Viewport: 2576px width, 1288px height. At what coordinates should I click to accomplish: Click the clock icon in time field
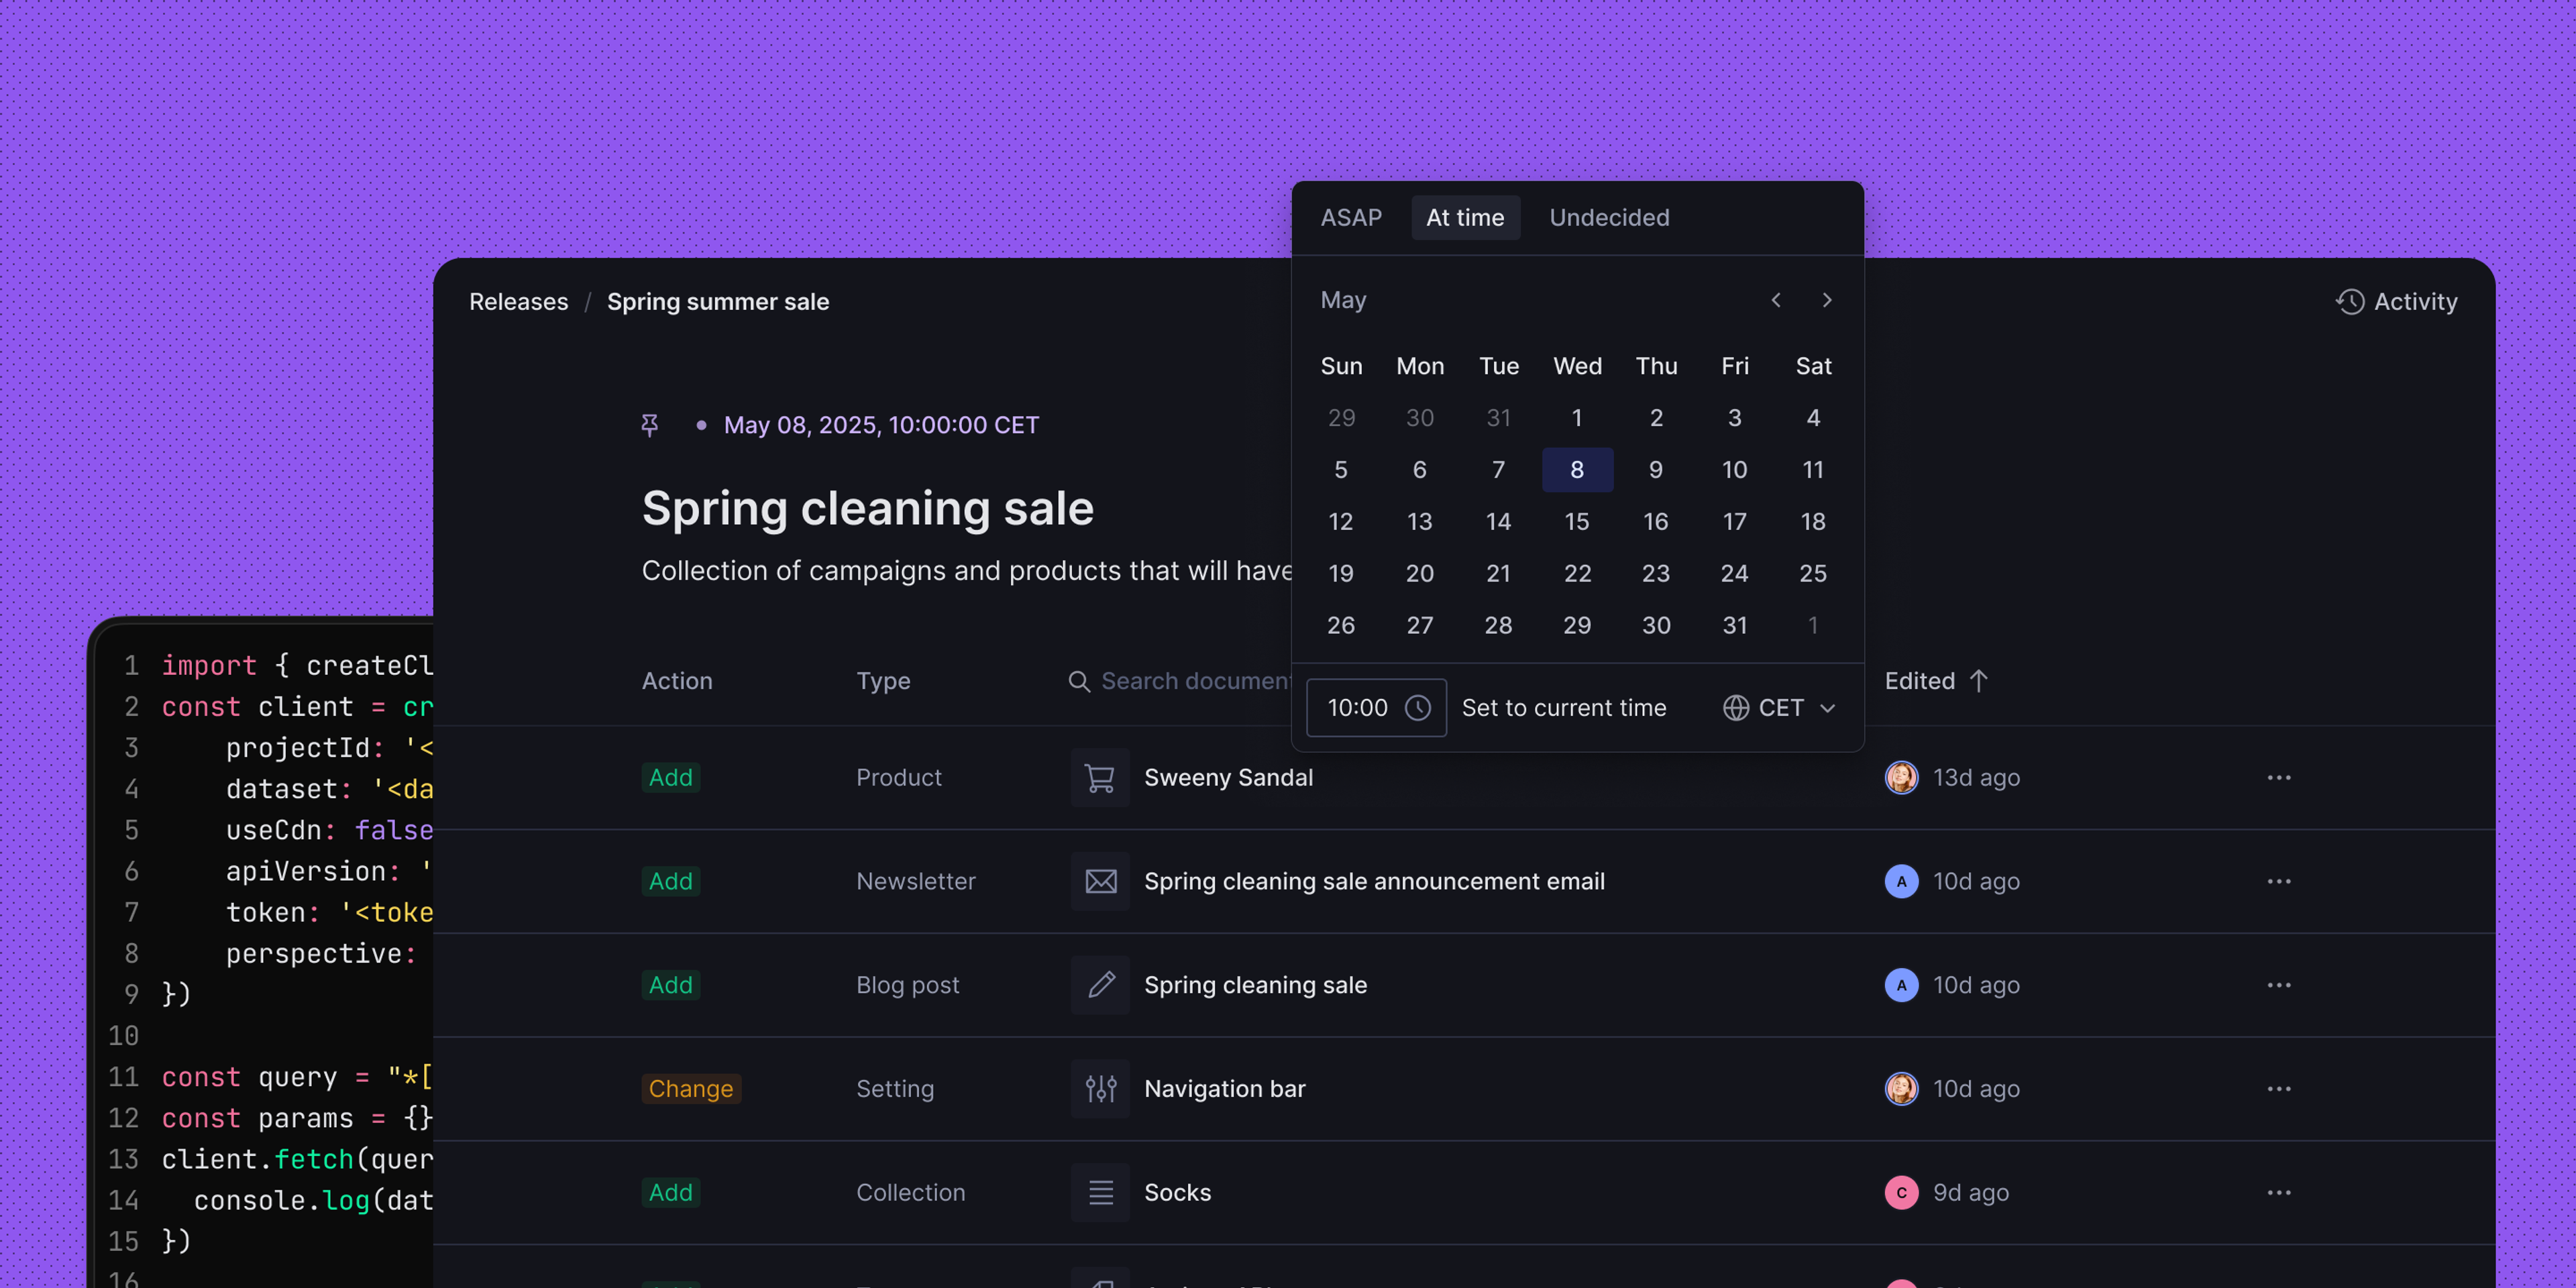coord(1417,708)
